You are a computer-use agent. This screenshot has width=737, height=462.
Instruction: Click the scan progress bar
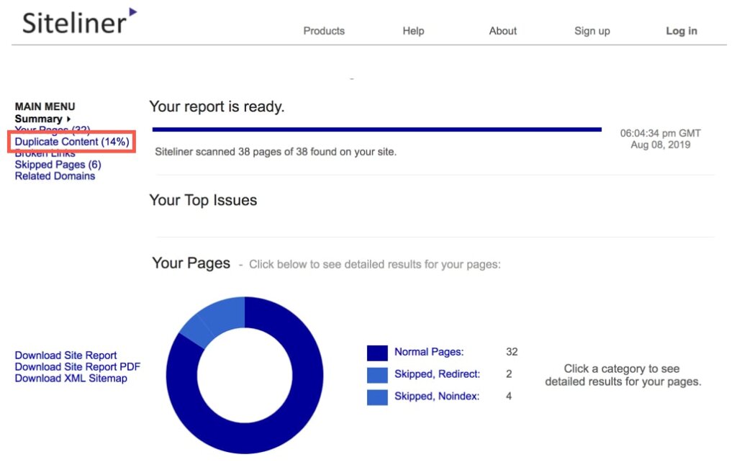[x=376, y=130]
